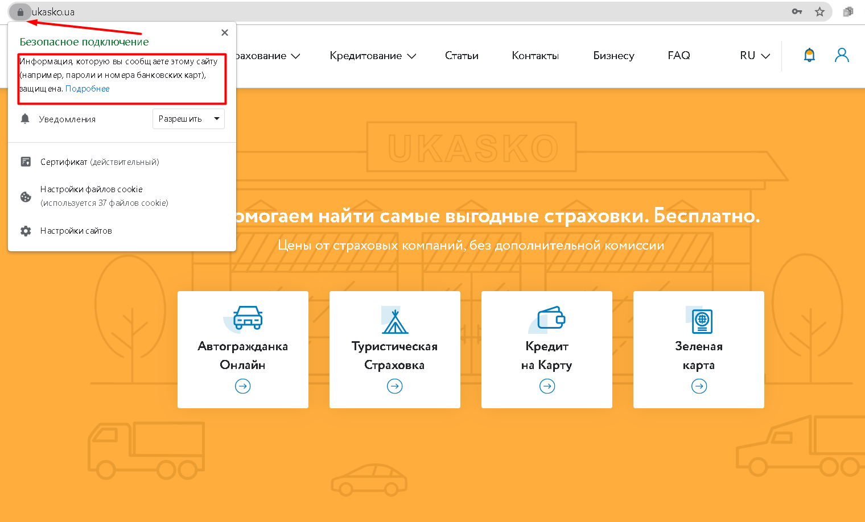
Task: Click the notifications bell in popup
Action: click(x=25, y=119)
